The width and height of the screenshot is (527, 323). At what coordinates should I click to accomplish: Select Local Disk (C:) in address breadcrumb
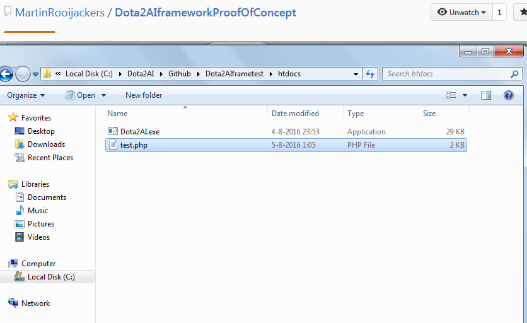coord(89,74)
